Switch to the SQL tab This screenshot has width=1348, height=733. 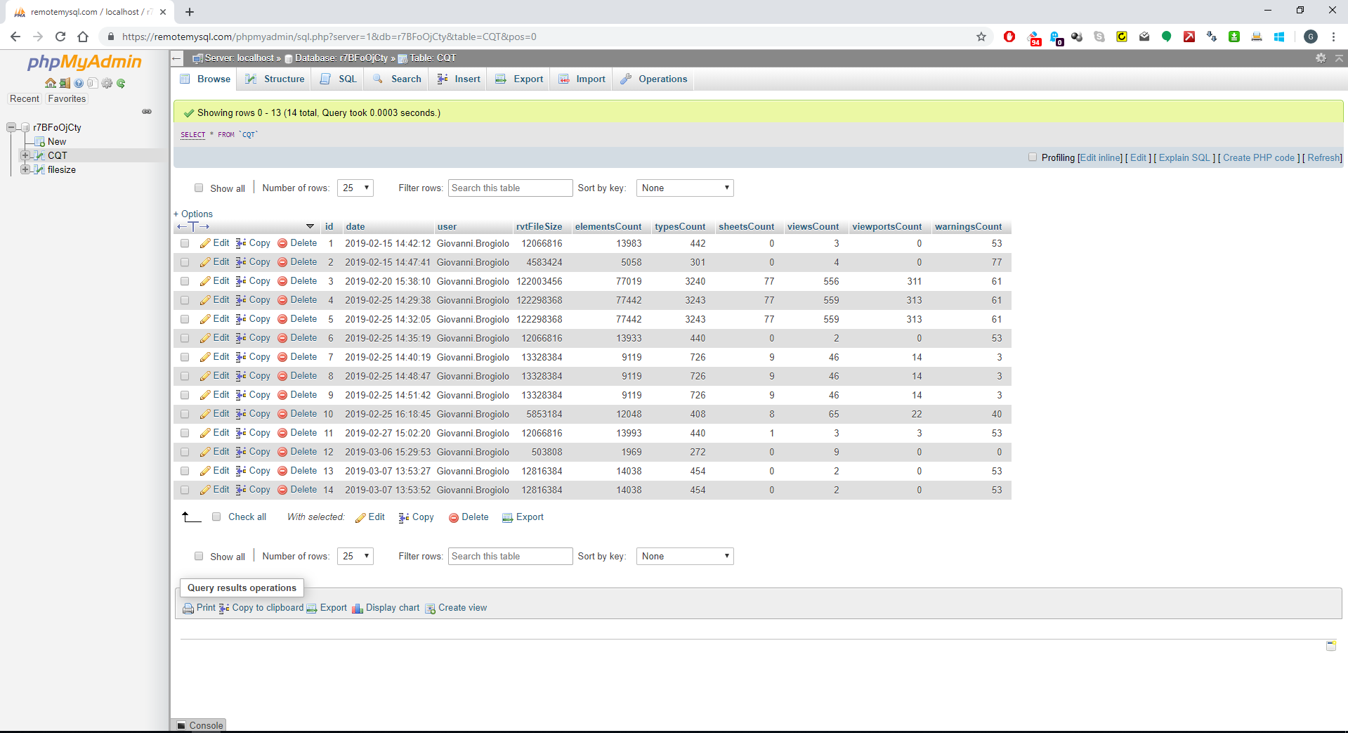[339, 79]
